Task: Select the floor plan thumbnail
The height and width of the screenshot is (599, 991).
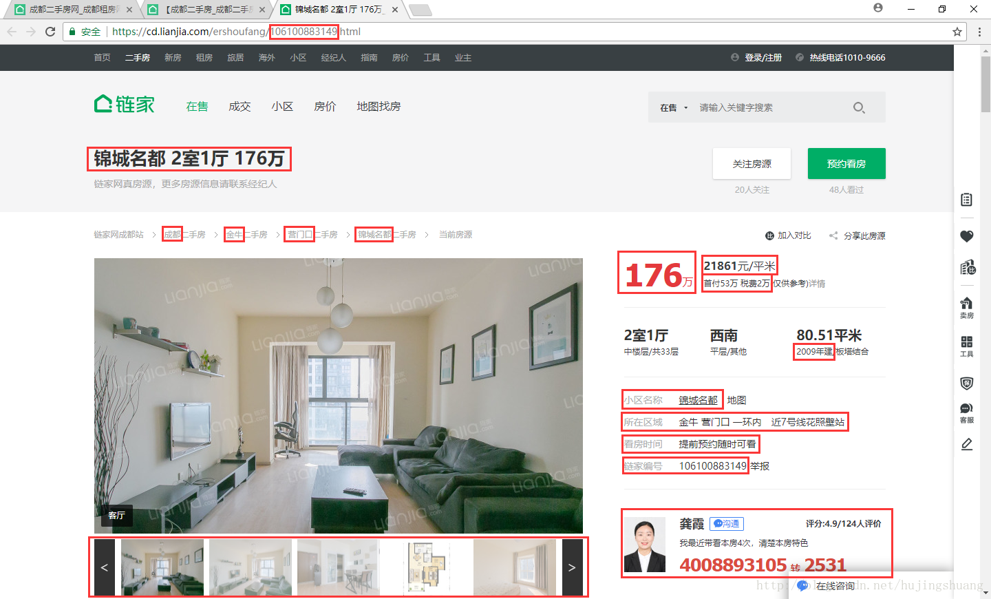Action: (x=427, y=567)
